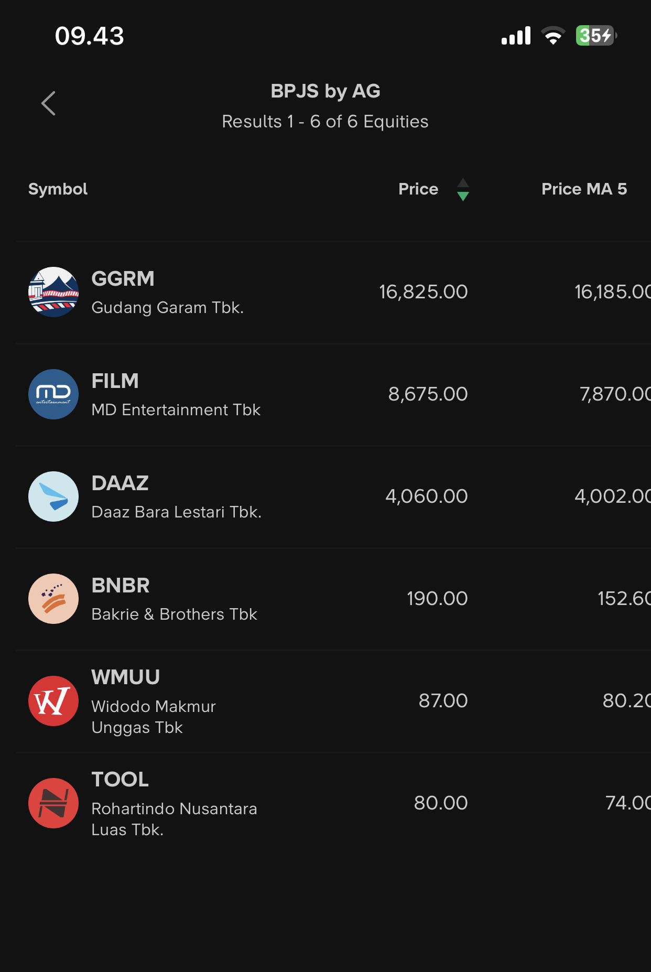Image resolution: width=651 pixels, height=972 pixels.
Task: Open the GGRM ticker symbol
Action: pyautogui.click(x=123, y=279)
